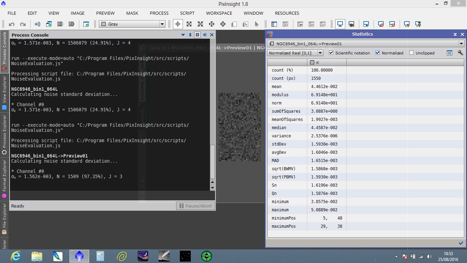Open Statistics options wrench icon
The height and width of the screenshot is (263, 467).
tap(461, 53)
